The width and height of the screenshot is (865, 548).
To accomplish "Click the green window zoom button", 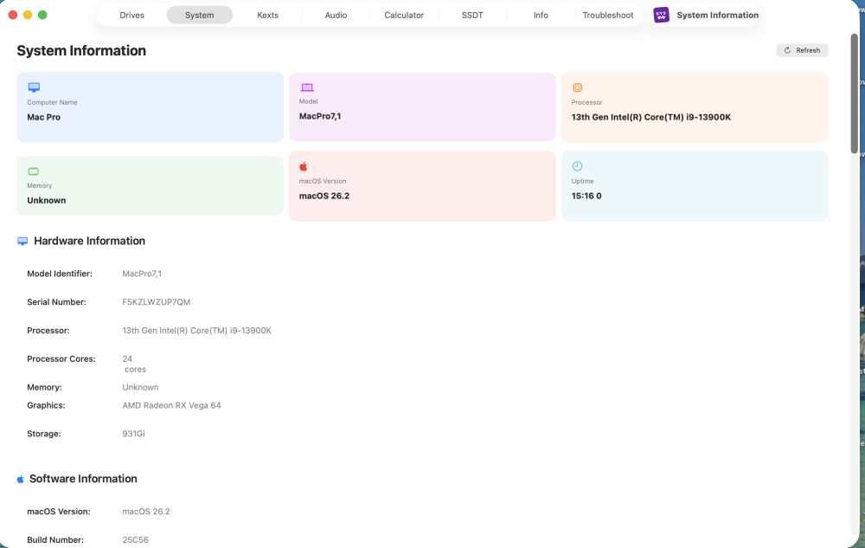I will 42,15.
